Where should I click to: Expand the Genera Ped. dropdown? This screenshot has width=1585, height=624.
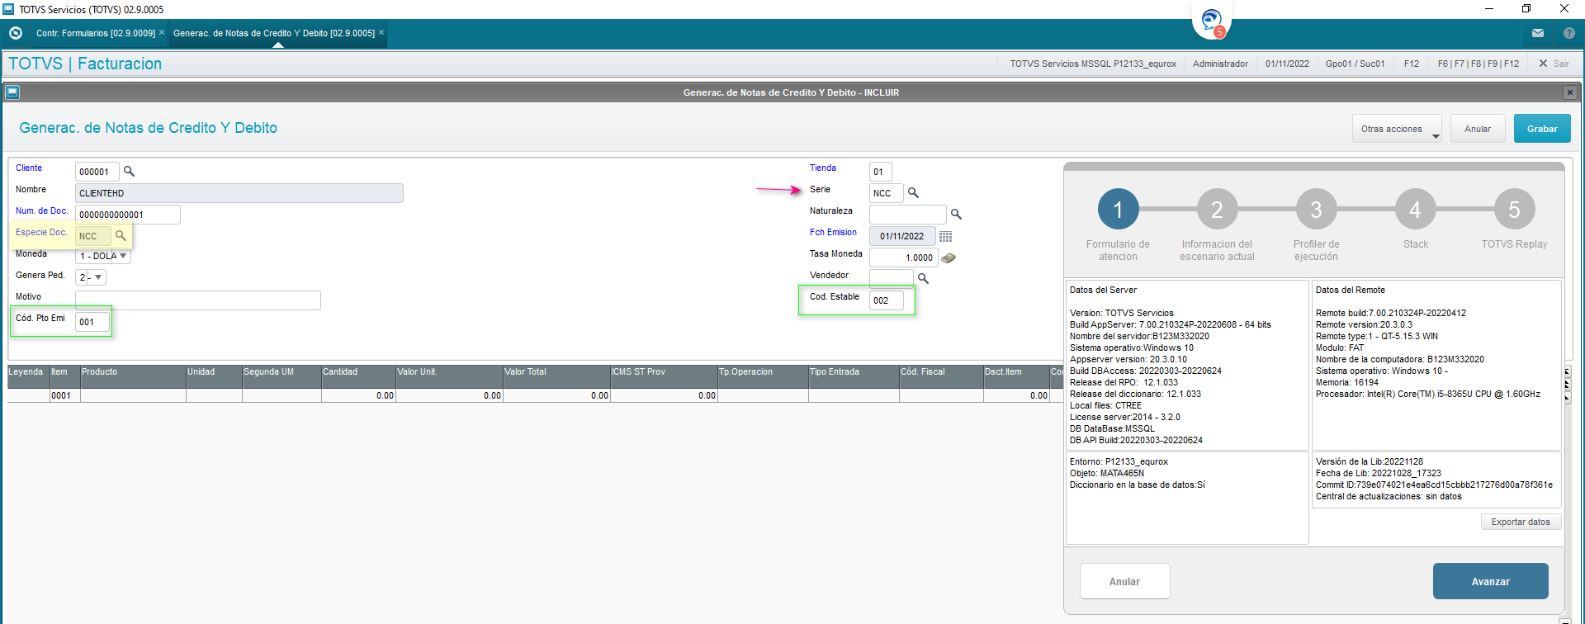[x=98, y=277]
